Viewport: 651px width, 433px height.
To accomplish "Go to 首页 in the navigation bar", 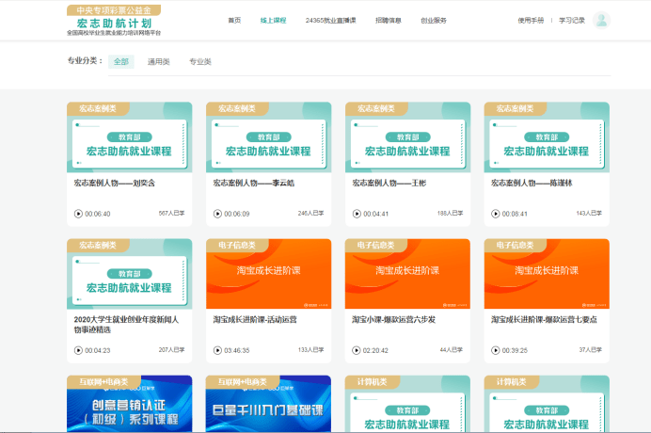I will (234, 20).
